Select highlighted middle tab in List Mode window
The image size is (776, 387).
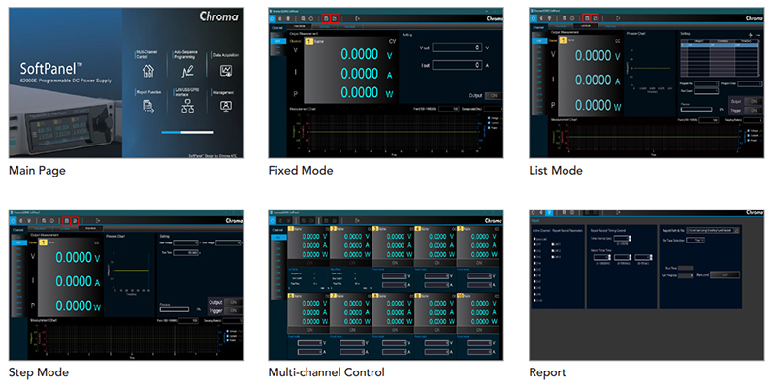coord(586,26)
